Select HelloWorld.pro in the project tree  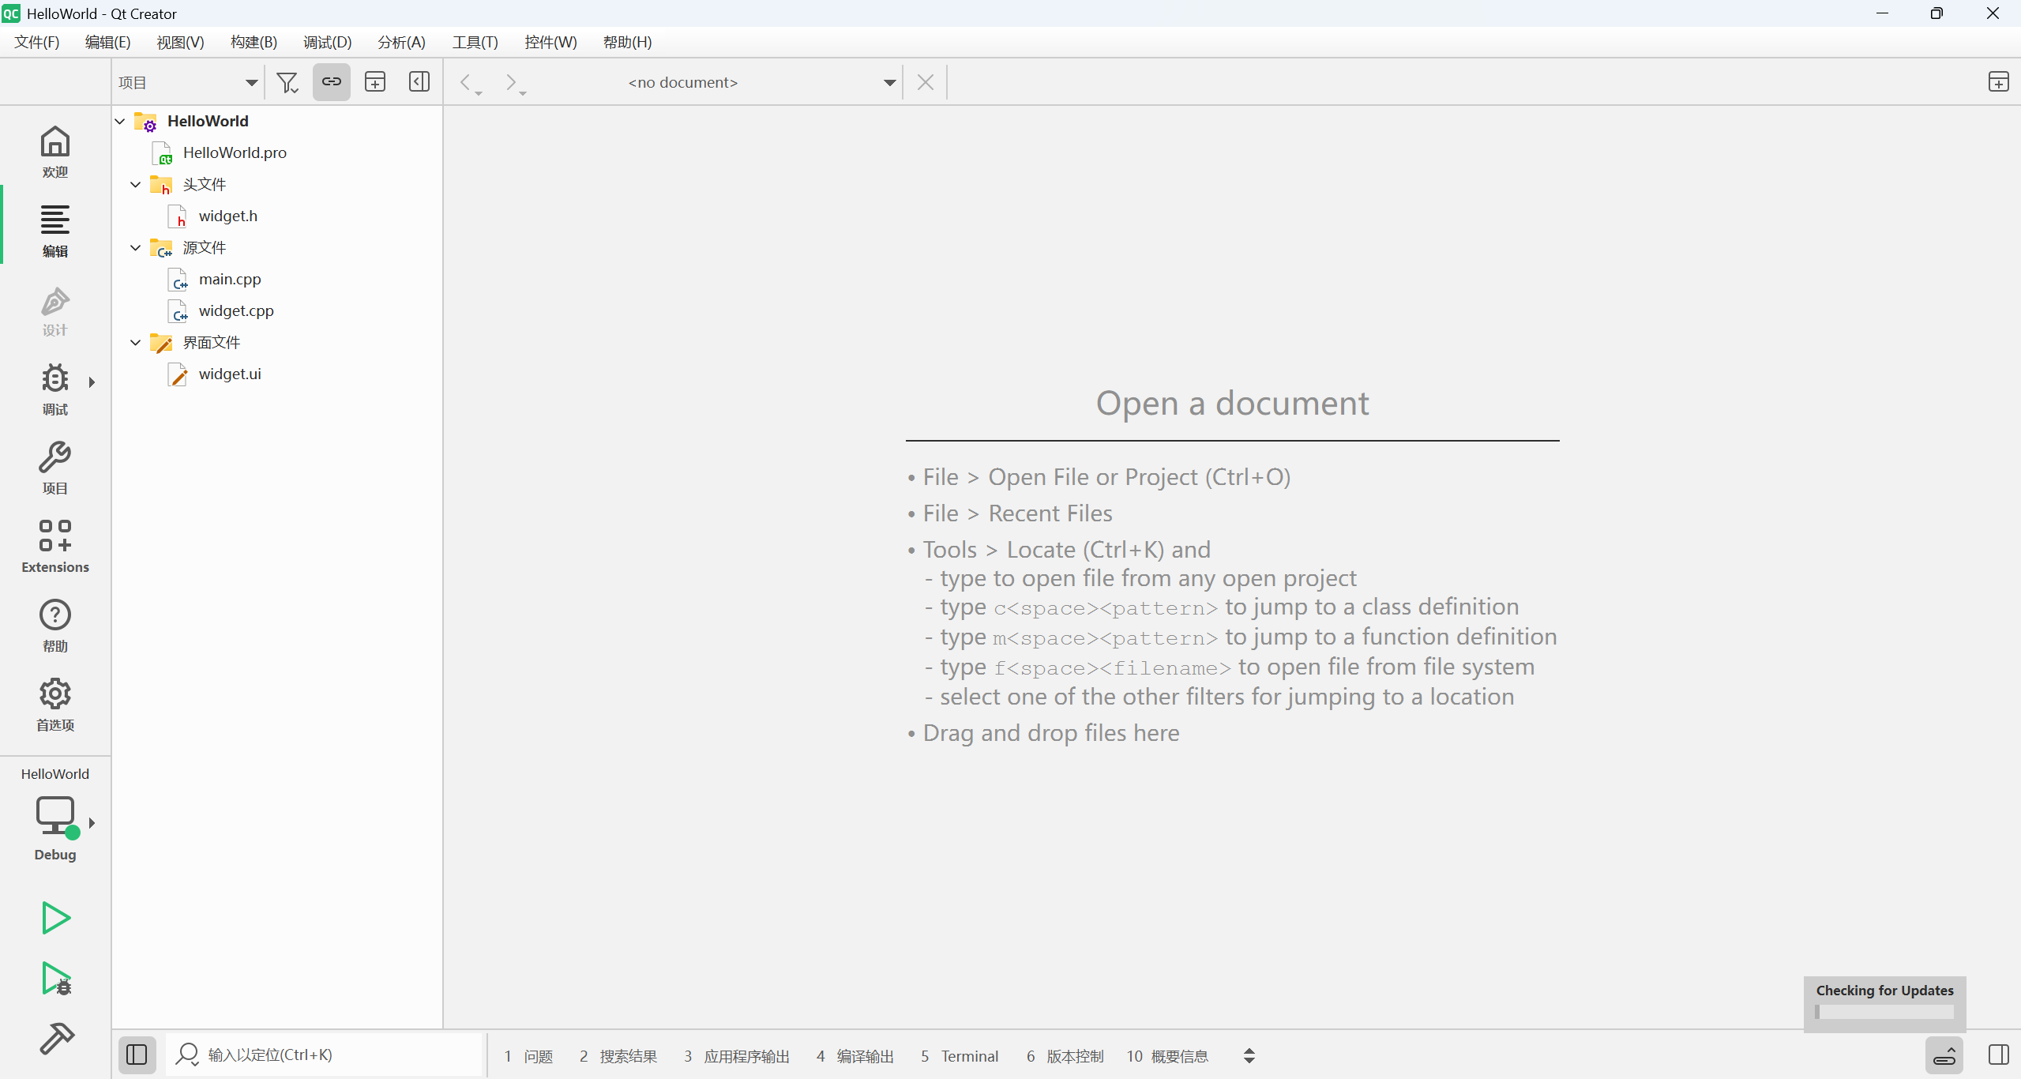point(235,152)
